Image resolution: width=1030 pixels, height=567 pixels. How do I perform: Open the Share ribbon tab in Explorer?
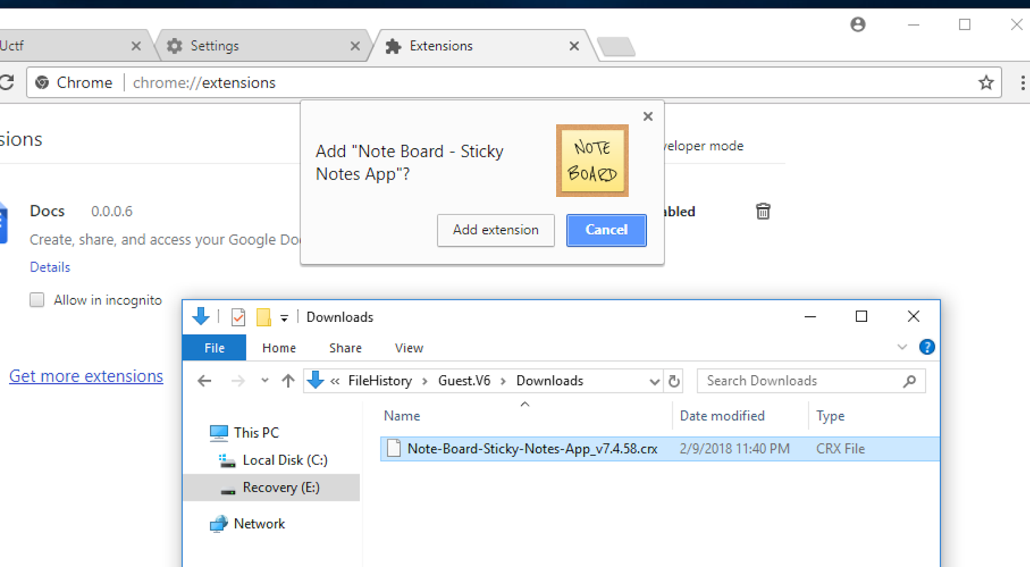(x=345, y=348)
